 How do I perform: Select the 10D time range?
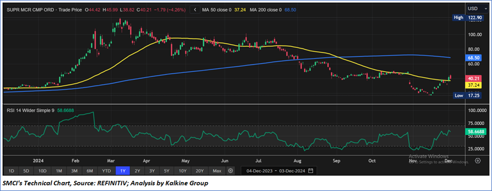tap(42, 171)
